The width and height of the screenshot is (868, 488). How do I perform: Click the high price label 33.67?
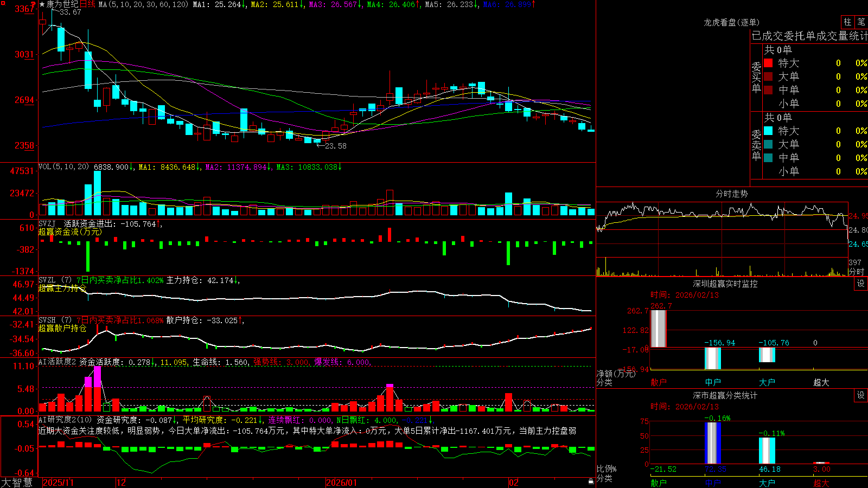(71, 12)
